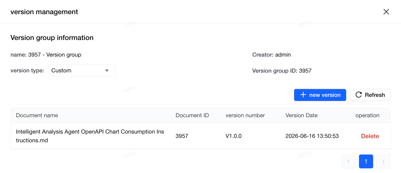The height and width of the screenshot is (173, 401).
Task: Click the circular arrow Refresh icon
Action: [x=359, y=95]
